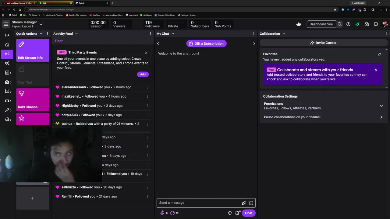Viewport: 390px width, 219px height.
Task: Open My Chat panel options menu
Action: click(254, 34)
